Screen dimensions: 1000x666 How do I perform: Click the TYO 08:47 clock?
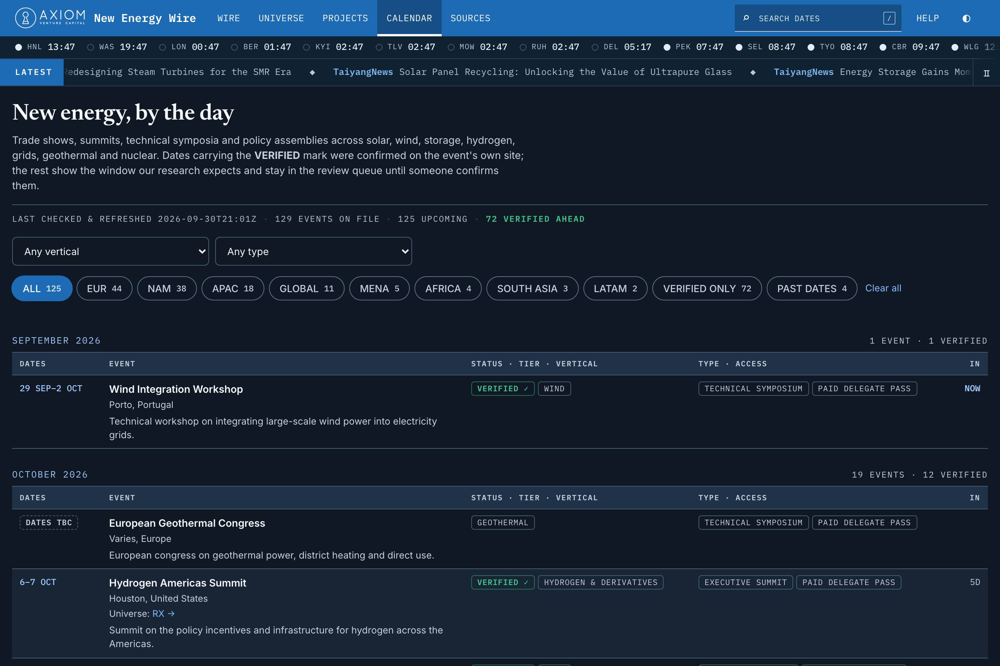[837, 47]
